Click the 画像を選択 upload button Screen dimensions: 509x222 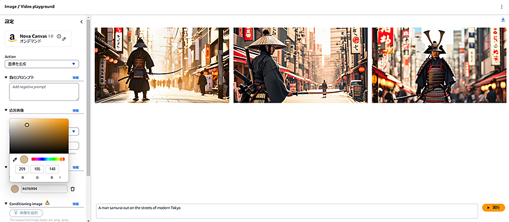(x=26, y=213)
